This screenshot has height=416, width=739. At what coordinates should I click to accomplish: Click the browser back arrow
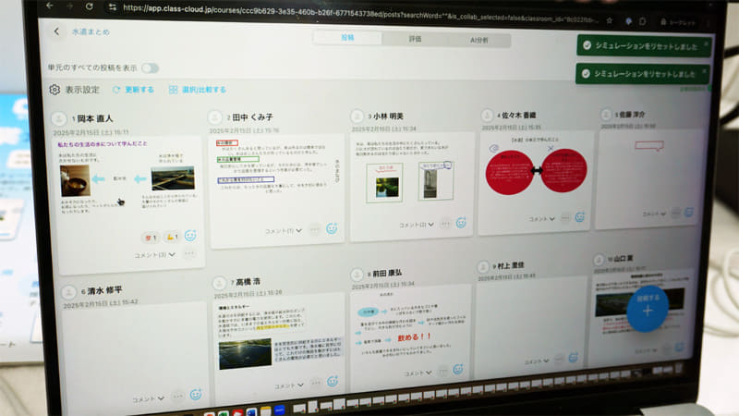(50, 6)
